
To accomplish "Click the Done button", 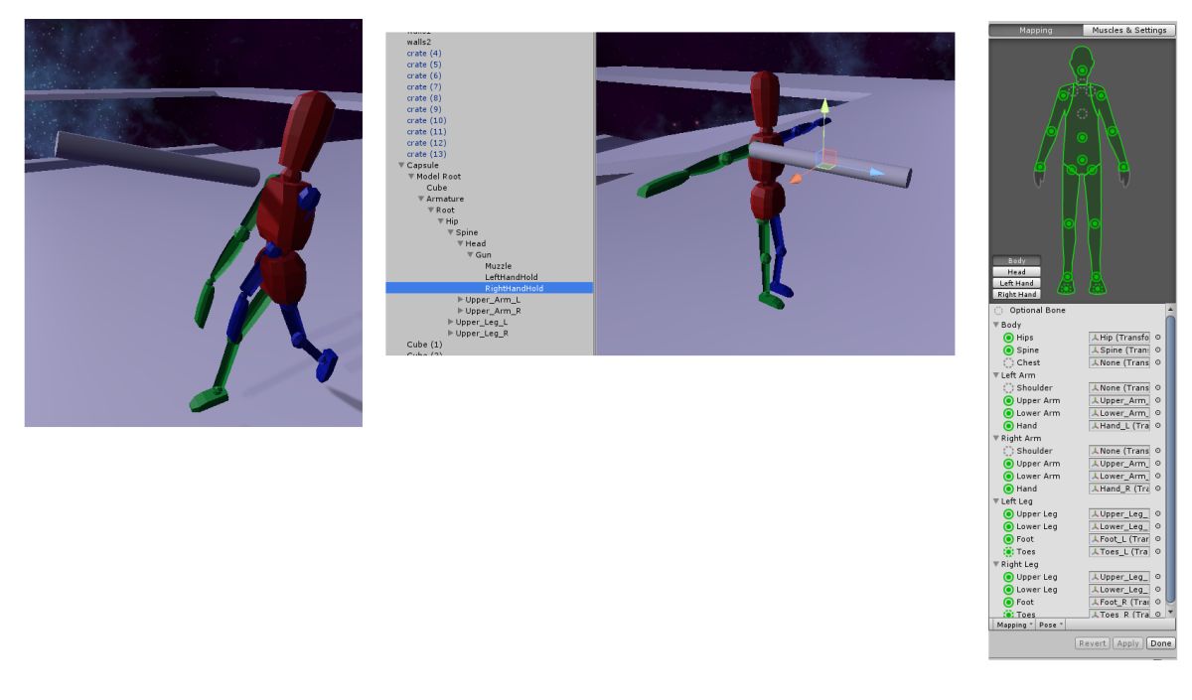I will coord(1160,643).
